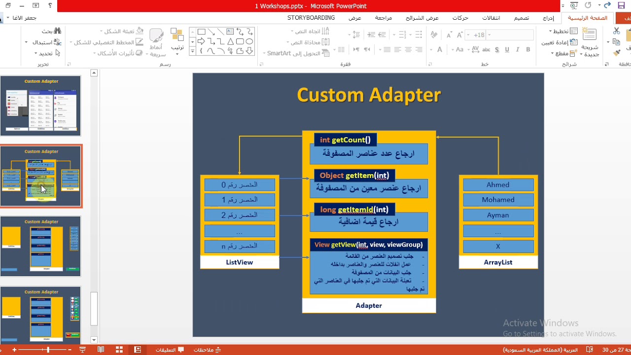Open the Change Case Aa dropdown
This screenshot has width=631, height=355.
[x=460, y=49]
